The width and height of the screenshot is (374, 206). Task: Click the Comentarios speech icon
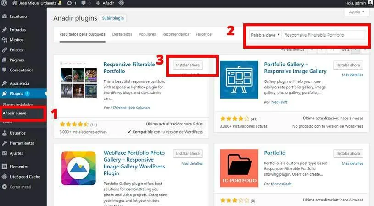pyautogui.click(x=4, y=70)
